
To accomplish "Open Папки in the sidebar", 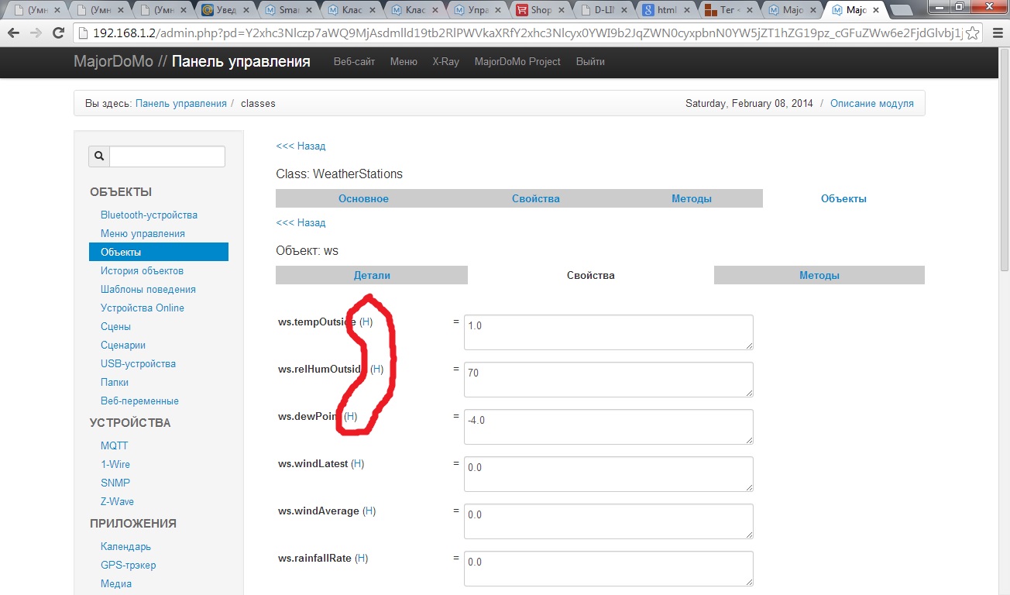I will (115, 382).
